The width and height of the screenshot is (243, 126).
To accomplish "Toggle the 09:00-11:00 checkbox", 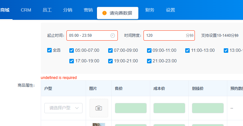I will pos(149,51).
